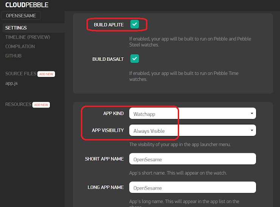Add new source file
This screenshot has height=207, width=280.
[46, 74]
